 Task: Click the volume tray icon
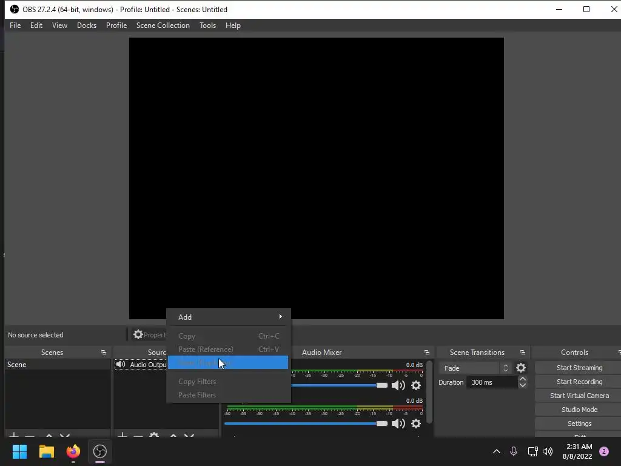(548, 451)
